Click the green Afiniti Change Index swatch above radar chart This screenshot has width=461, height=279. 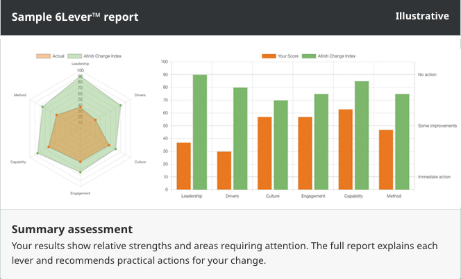[x=75, y=56]
